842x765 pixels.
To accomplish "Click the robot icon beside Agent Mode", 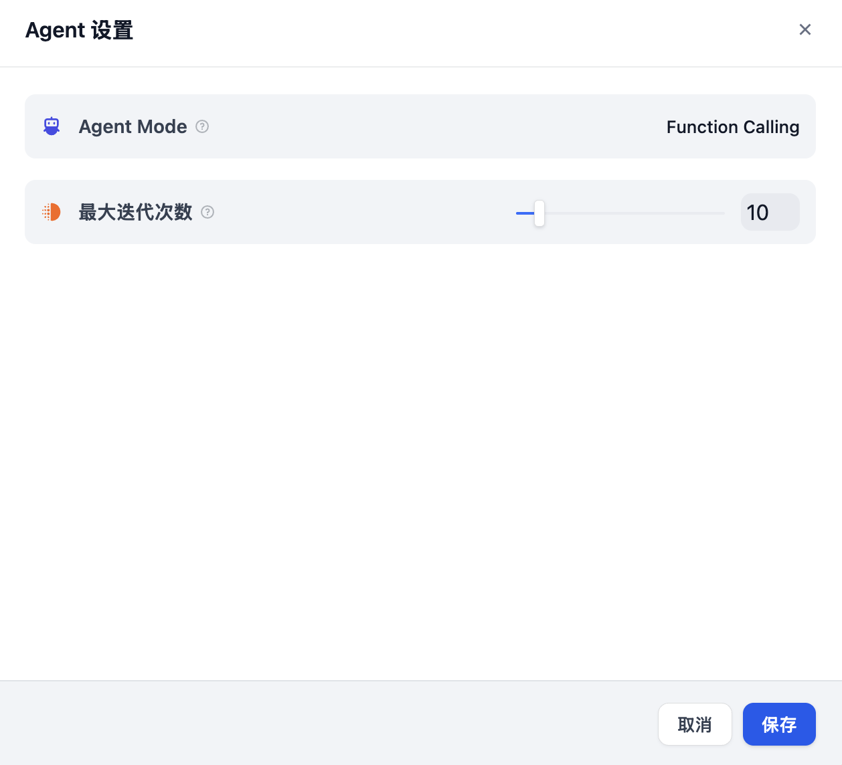I will [52, 126].
